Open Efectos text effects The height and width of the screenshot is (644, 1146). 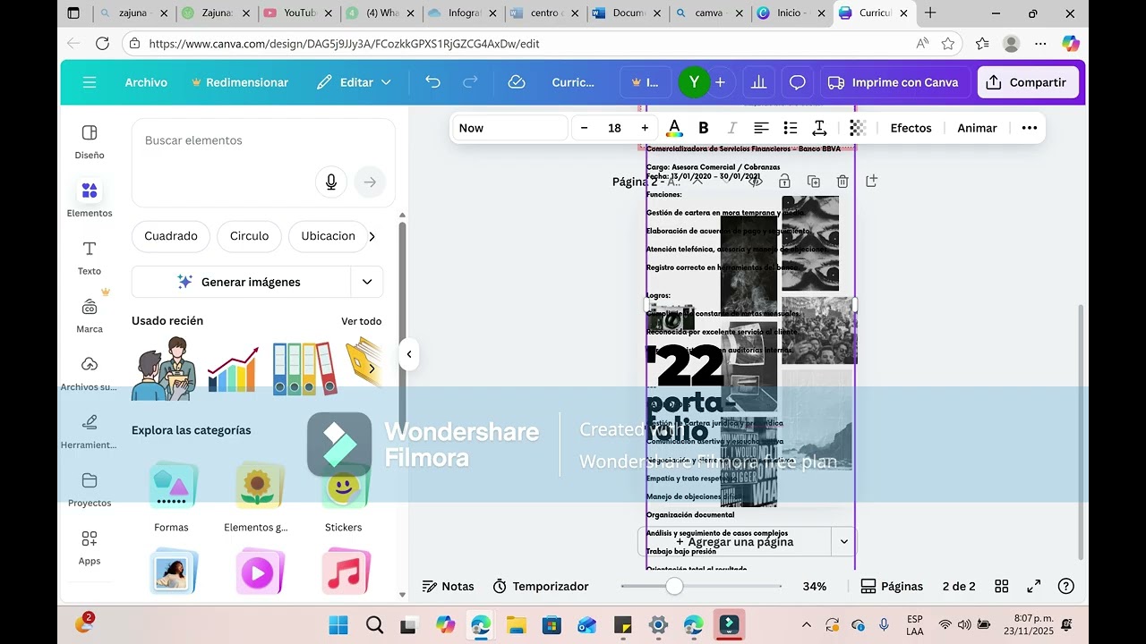911,128
